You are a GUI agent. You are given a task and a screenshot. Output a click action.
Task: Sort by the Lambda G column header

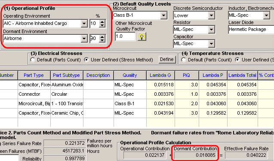point(160,75)
